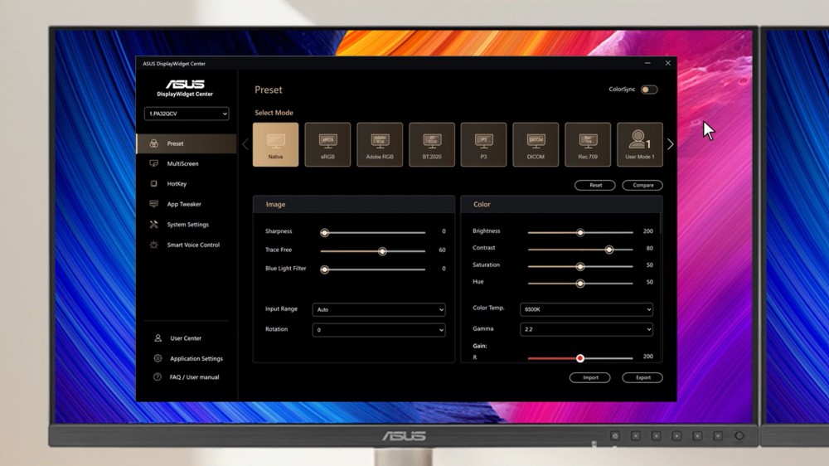Choose the sRGB preset mode
The image size is (829, 466).
[327, 144]
